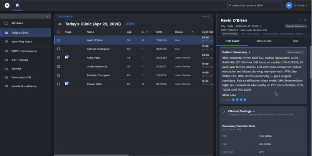This screenshot has width=312, height=156.
Task: Click the FEV1 value 2.9L (88%)
Action: (x=265, y=136)
